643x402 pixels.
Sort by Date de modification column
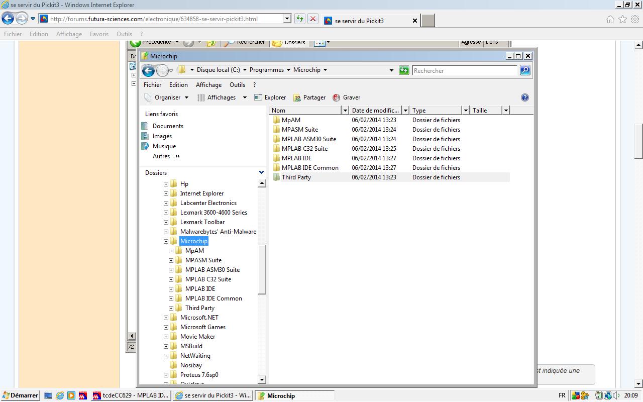click(376, 110)
